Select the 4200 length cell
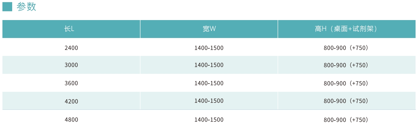Image resolution: width=418 pixels, height=131 pixels. coord(71,101)
